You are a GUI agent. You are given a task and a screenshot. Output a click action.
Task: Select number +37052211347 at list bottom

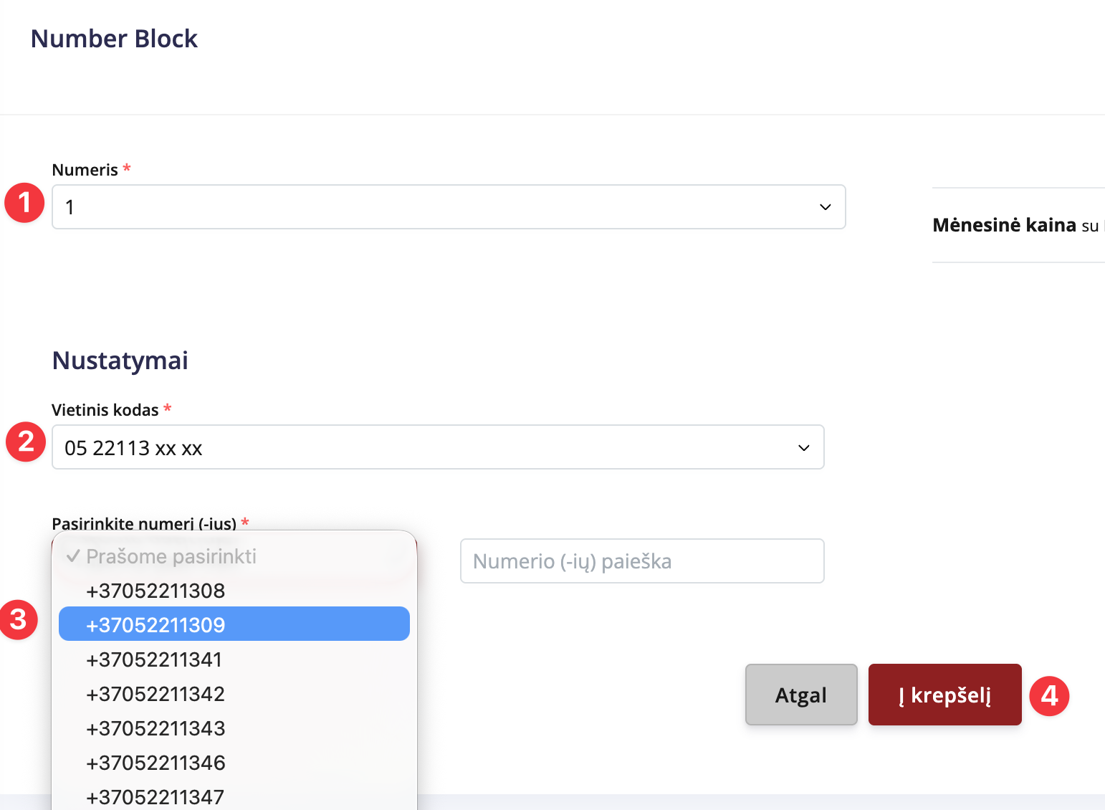[156, 796]
